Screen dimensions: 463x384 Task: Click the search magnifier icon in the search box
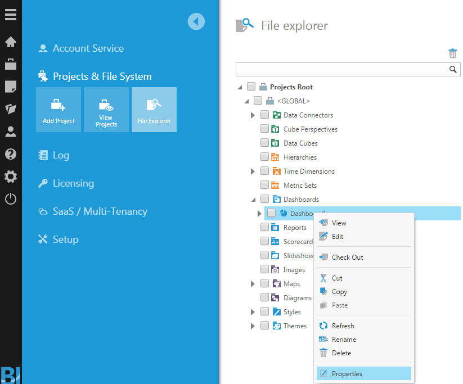pos(453,69)
